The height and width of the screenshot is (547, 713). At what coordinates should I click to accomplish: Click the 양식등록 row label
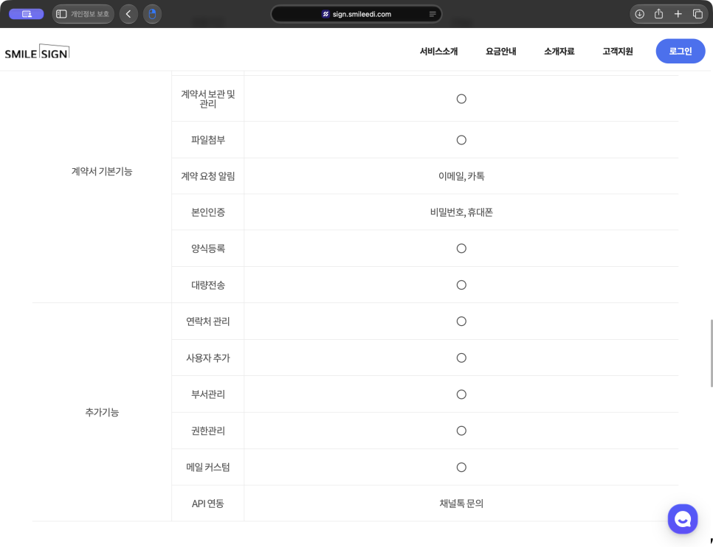tap(208, 248)
